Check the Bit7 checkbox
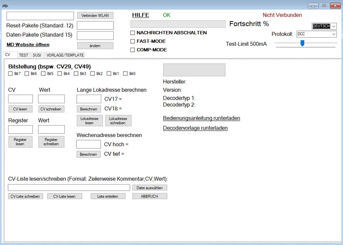The image size is (343, 245). [11, 74]
